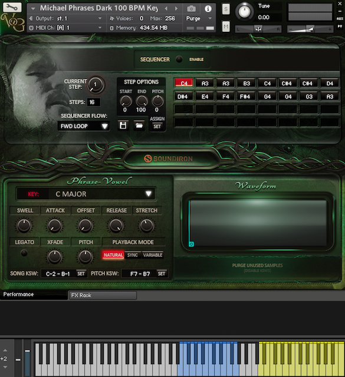The image size is (345, 377).
Task: Click the AUX button in the header
Action: tap(340, 18)
